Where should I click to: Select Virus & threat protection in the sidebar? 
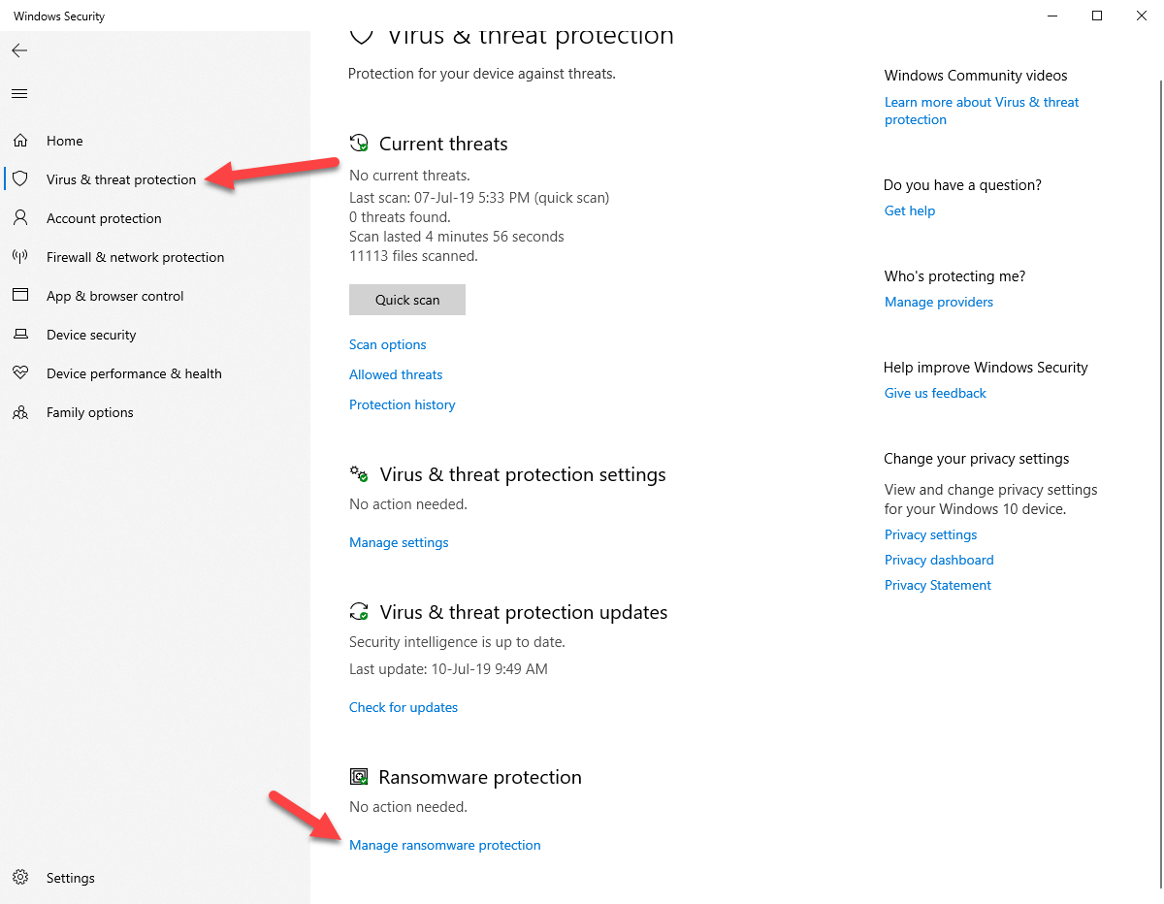pos(120,178)
